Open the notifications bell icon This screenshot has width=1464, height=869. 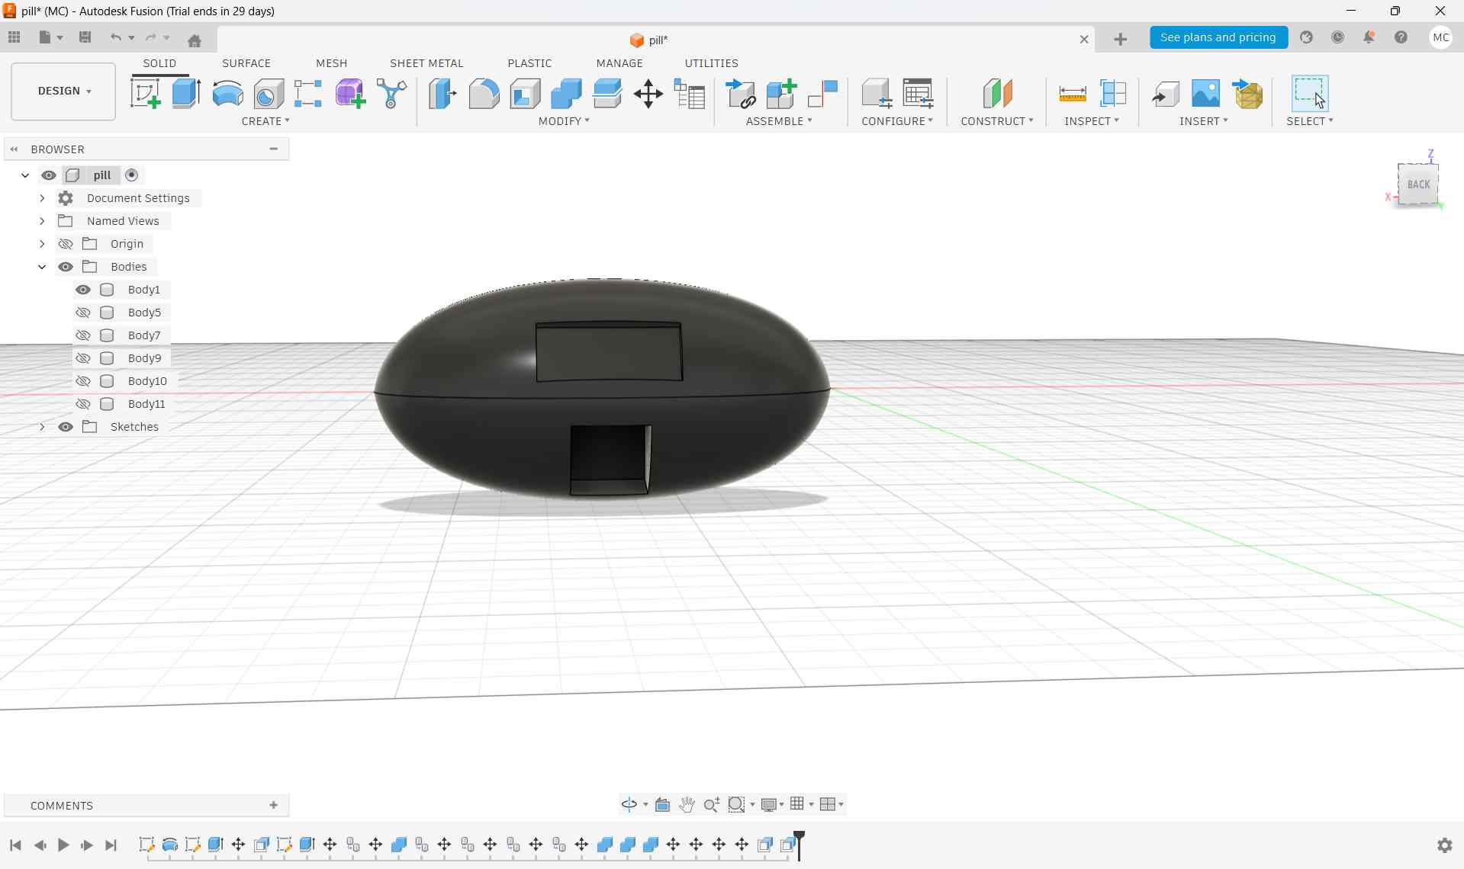[1369, 37]
